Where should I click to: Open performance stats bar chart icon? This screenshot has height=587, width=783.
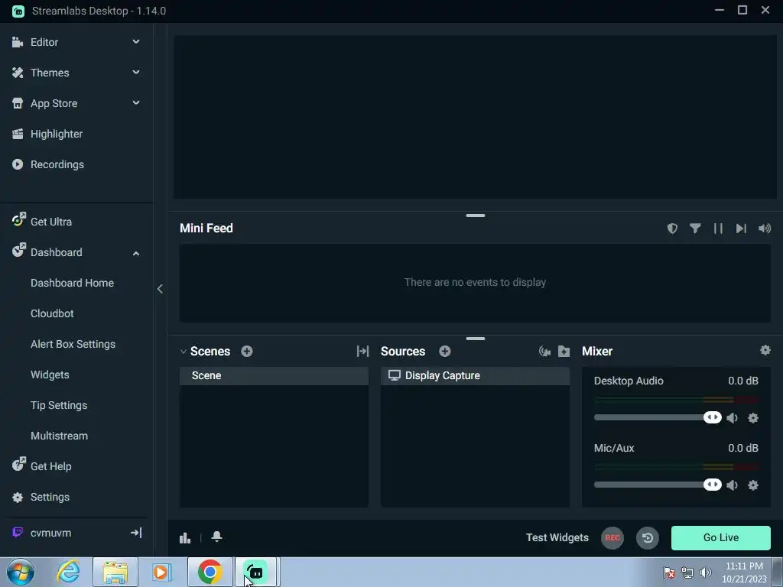[x=185, y=537]
